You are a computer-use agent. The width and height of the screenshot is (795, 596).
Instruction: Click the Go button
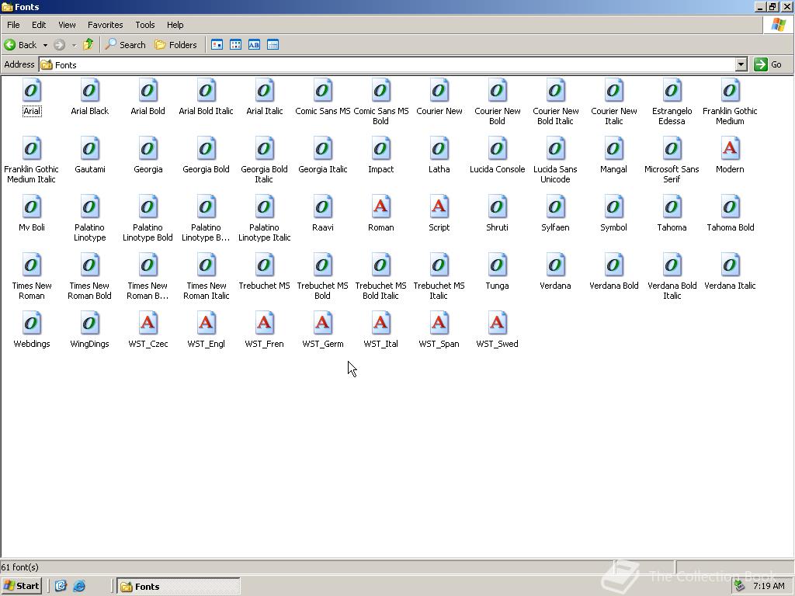coord(768,64)
